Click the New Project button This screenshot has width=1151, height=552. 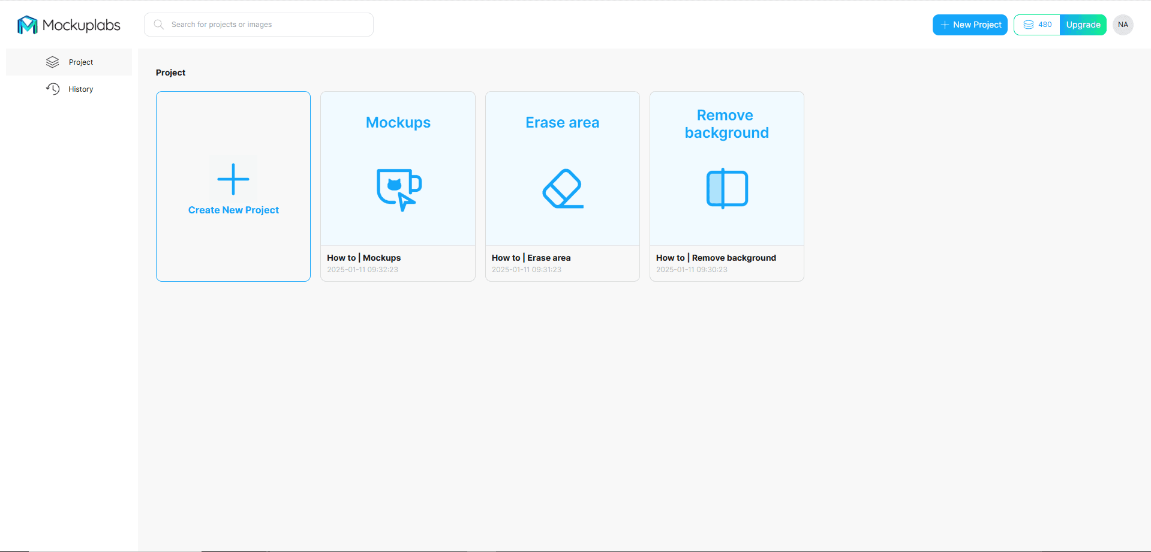coord(970,25)
